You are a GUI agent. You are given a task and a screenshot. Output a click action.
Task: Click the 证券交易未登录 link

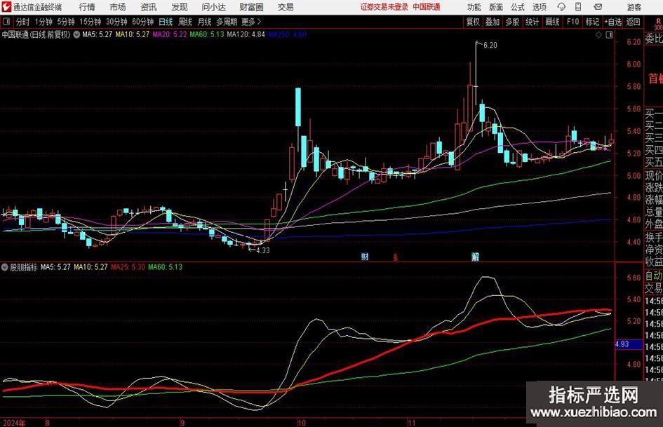point(384,7)
